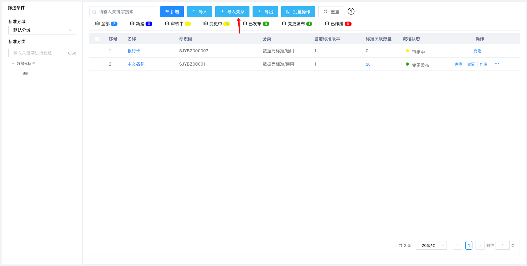Click 变更 in the 中文名称 row
This screenshot has width=527, height=266.
click(471, 64)
